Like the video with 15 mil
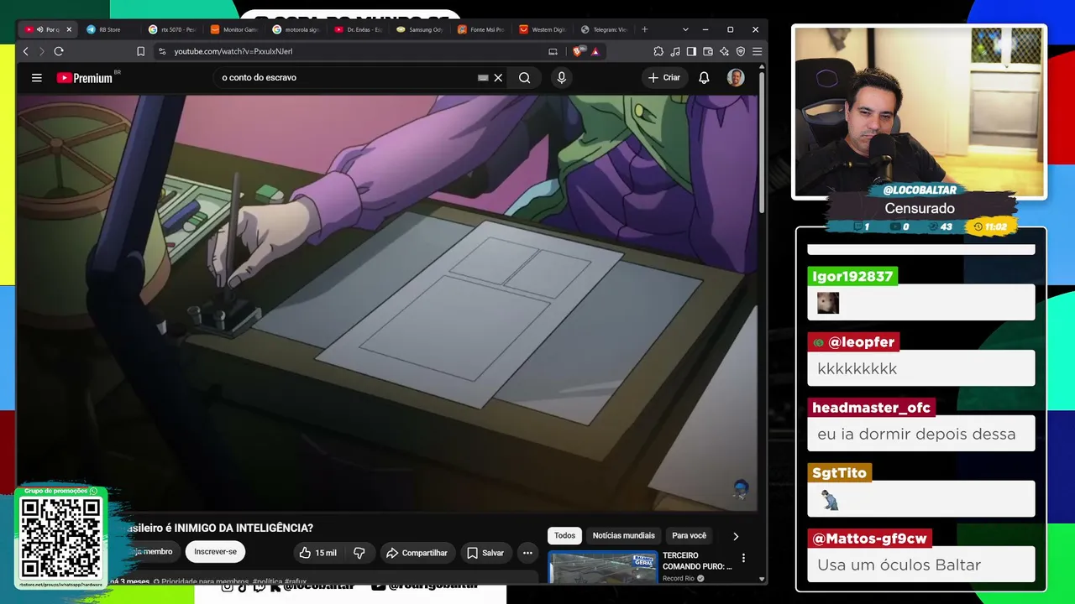This screenshot has height=604, width=1075. (x=317, y=553)
